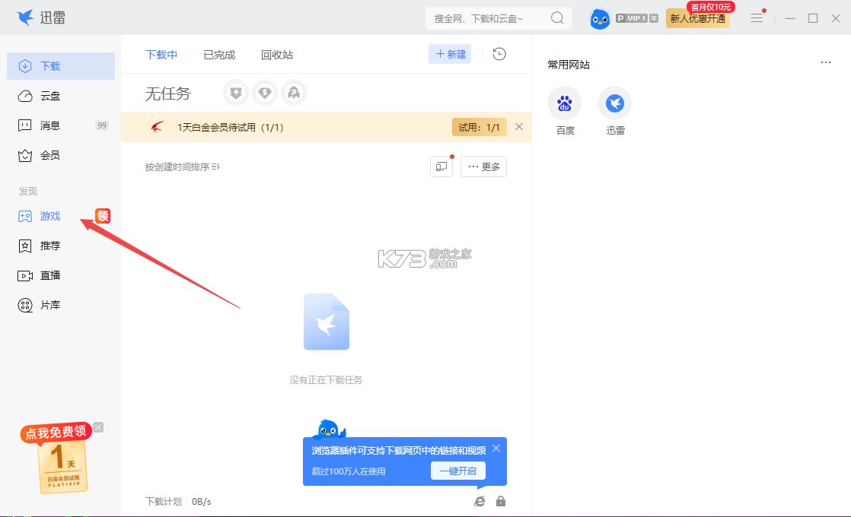Click the 新人优惠开通 promo button

pyautogui.click(x=698, y=18)
